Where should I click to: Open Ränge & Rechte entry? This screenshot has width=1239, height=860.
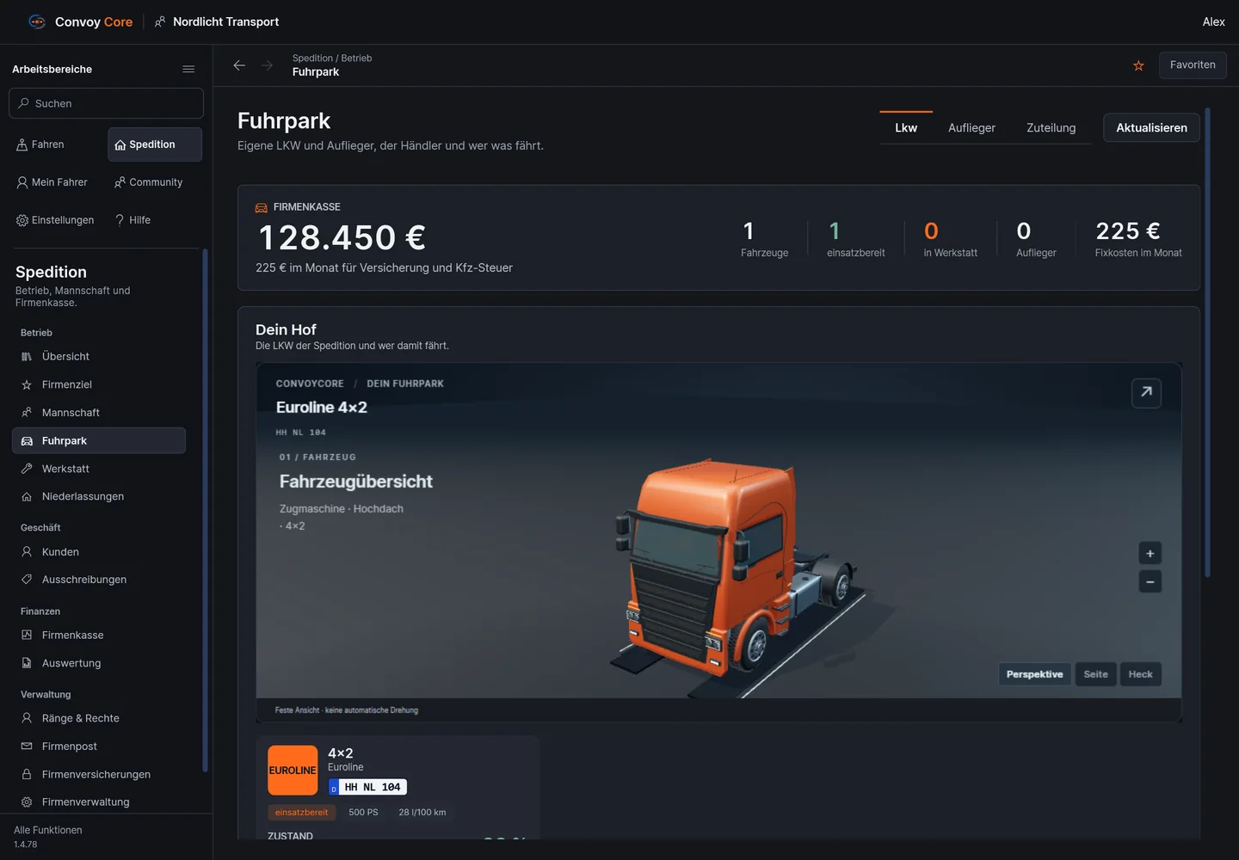[x=99, y=718]
